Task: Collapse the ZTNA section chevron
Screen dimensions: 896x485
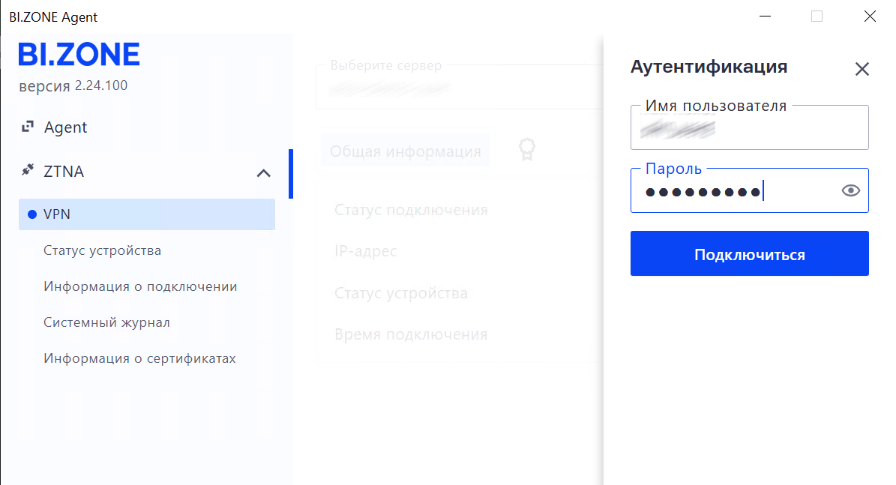Action: [x=263, y=173]
